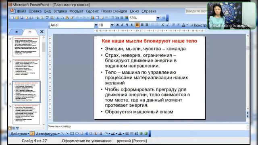Click the Введите вопрос help search box
The width and height of the screenshot is (258, 145).
coord(196,11)
